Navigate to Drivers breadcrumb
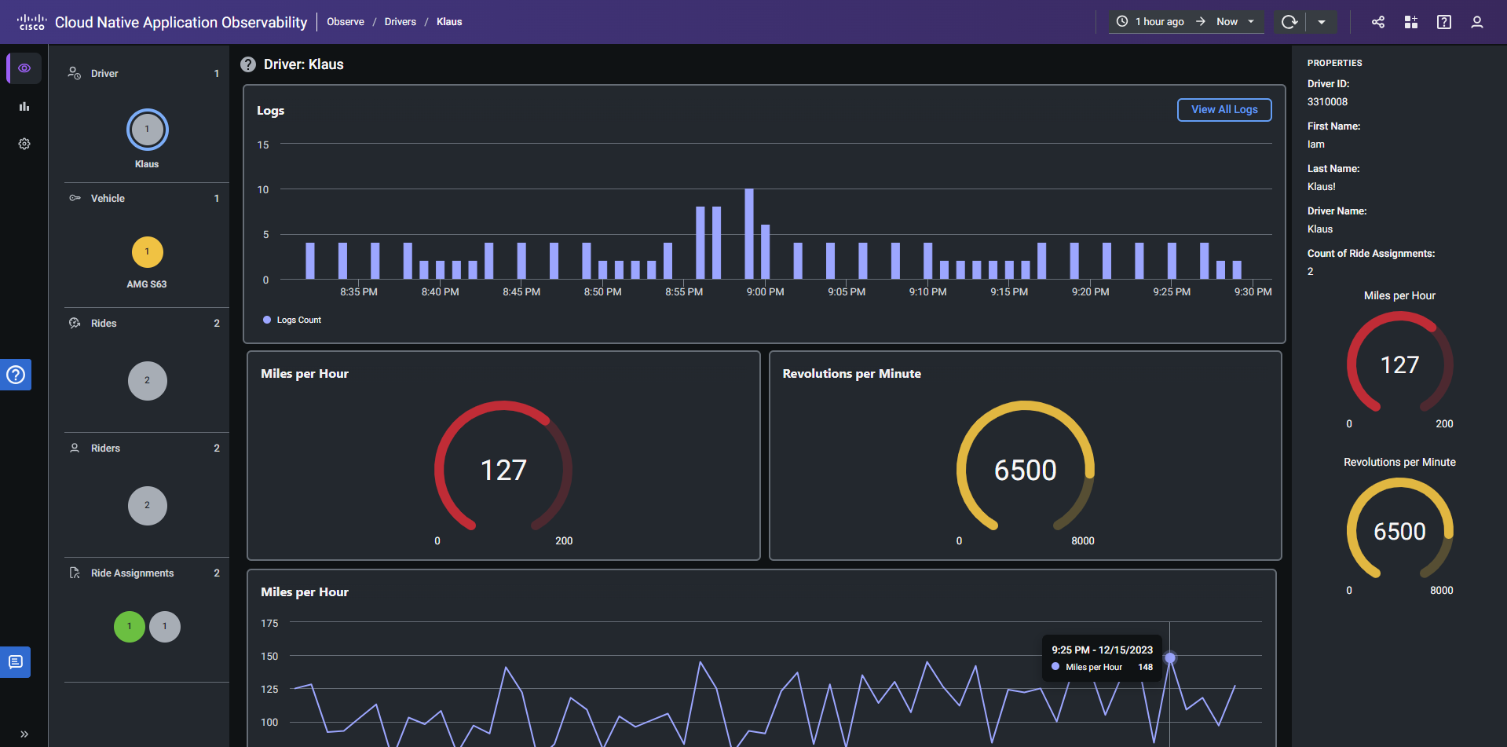Screen dimensions: 1507x747 click(x=400, y=22)
